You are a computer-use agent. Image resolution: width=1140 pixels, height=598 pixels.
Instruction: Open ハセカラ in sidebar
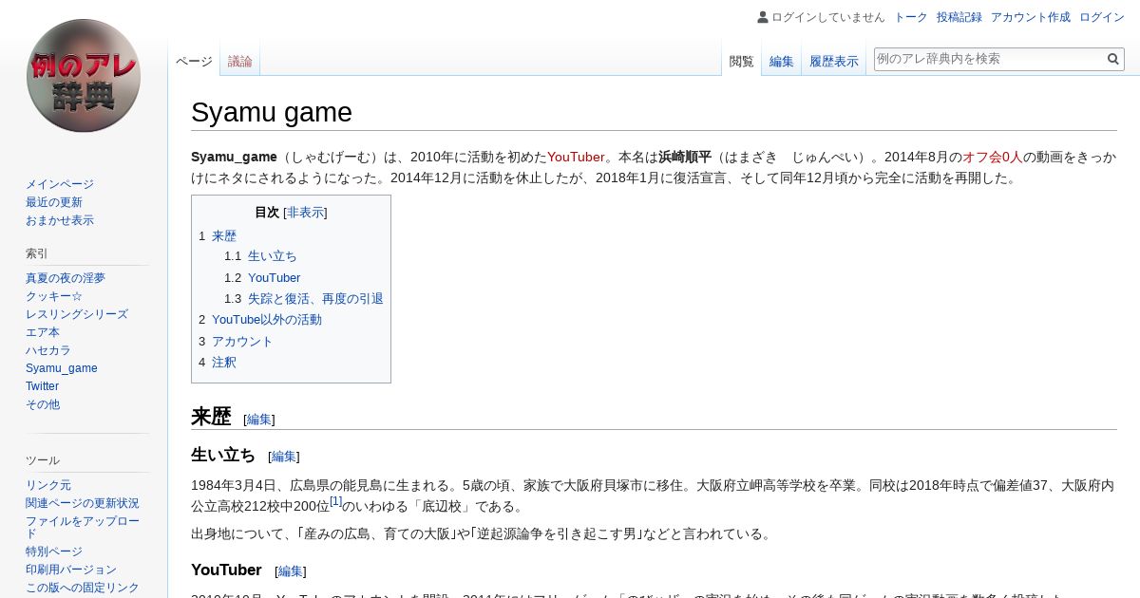pos(48,350)
